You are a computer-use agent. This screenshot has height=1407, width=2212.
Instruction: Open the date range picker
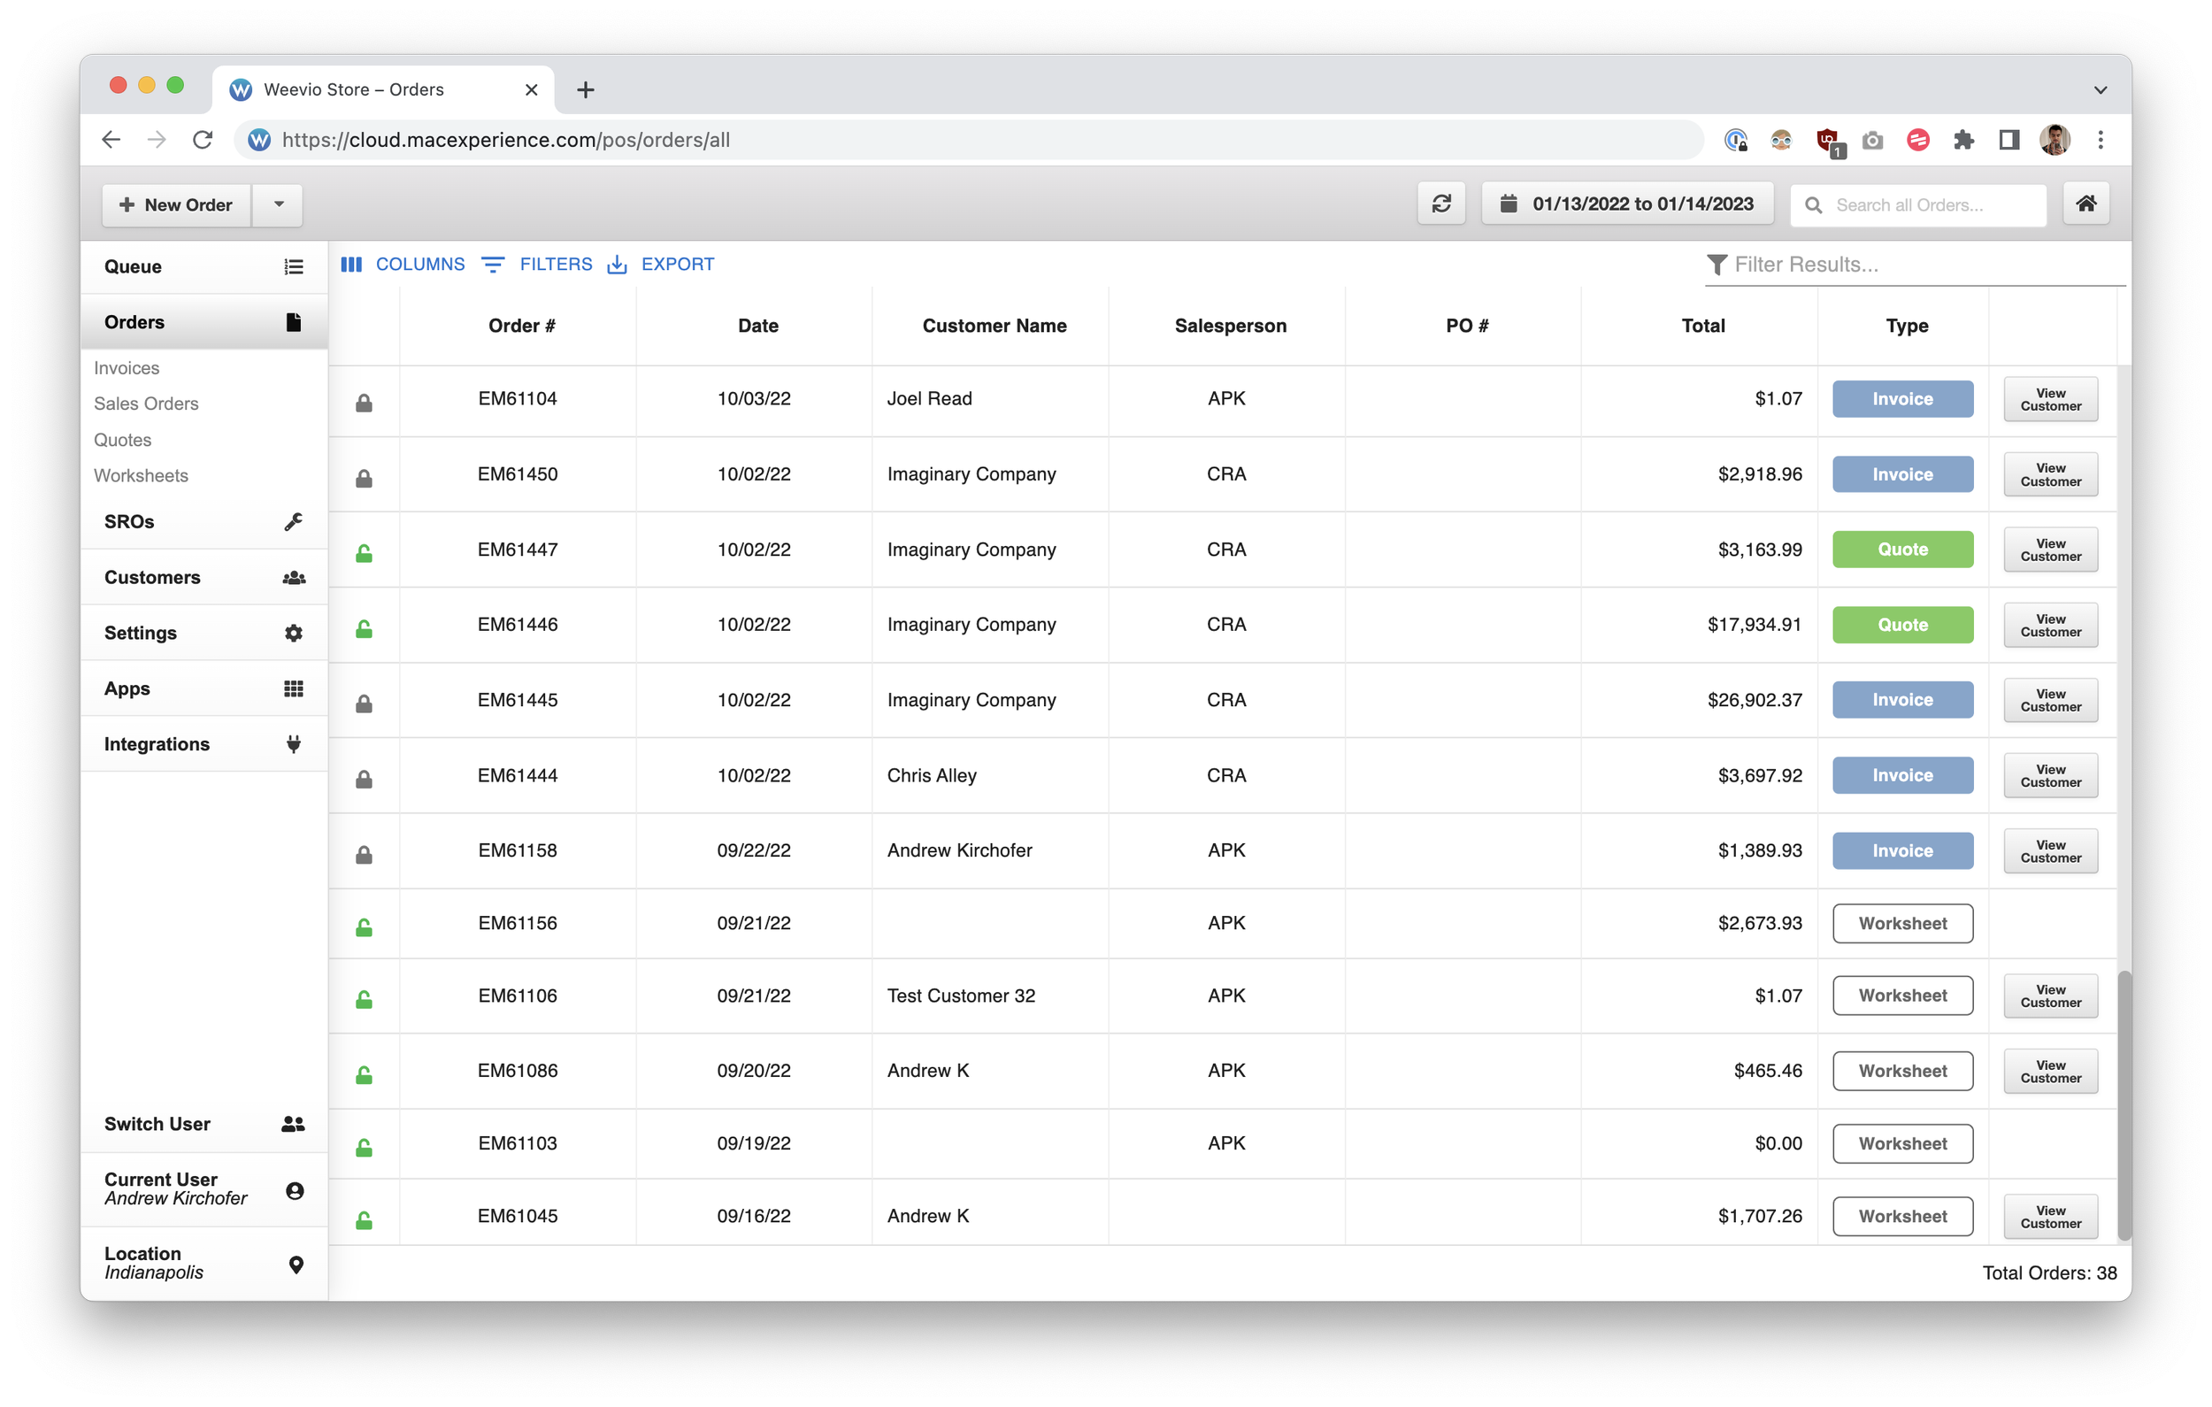(x=1627, y=204)
